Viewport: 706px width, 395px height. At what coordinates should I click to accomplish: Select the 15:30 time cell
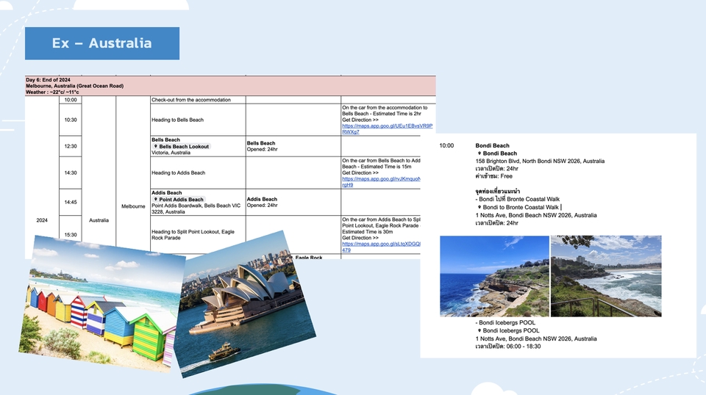click(x=71, y=234)
